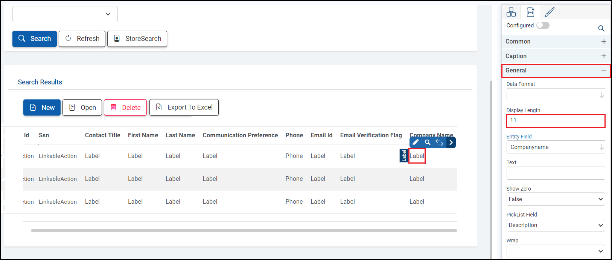Collapse the General section
The width and height of the screenshot is (612, 260).
pos(604,71)
